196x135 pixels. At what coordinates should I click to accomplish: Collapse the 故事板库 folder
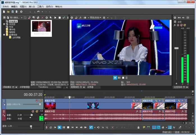point(4,35)
